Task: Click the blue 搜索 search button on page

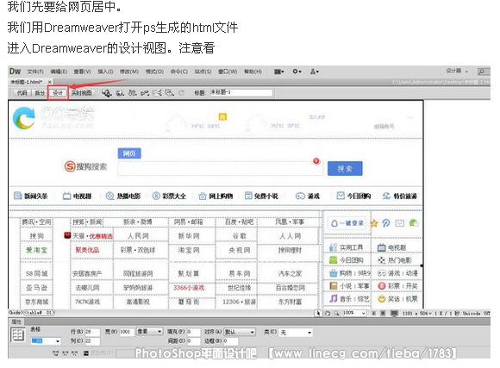Action: coord(345,168)
